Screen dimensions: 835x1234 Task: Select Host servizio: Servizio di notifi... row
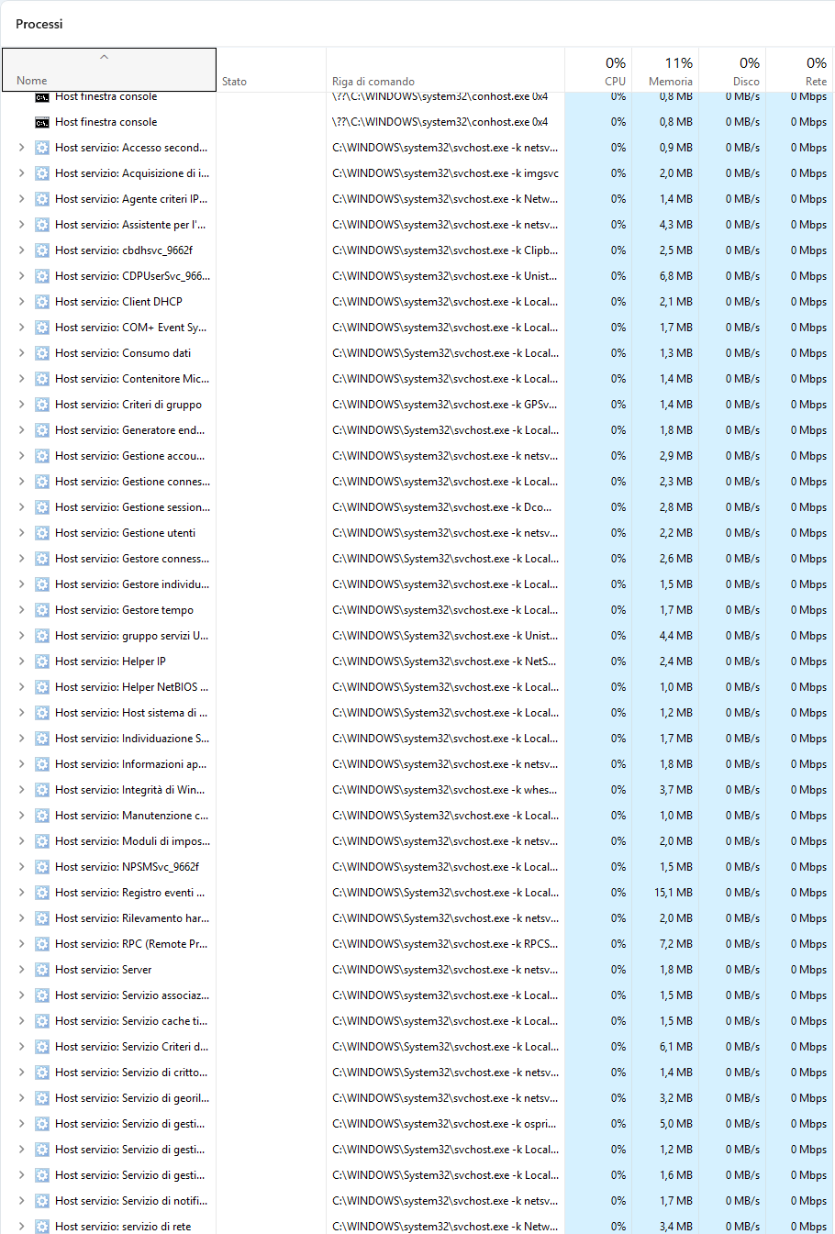(417, 1200)
